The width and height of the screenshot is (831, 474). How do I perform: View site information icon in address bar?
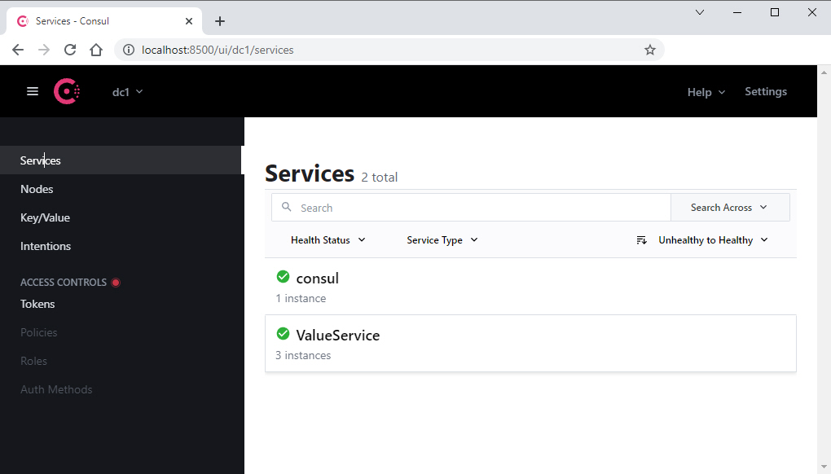point(128,50)
